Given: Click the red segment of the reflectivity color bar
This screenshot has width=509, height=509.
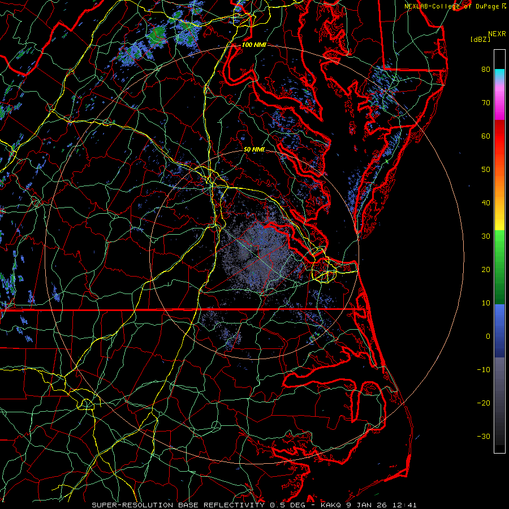Looking at the screenshot, I should (x=499, y=138).
